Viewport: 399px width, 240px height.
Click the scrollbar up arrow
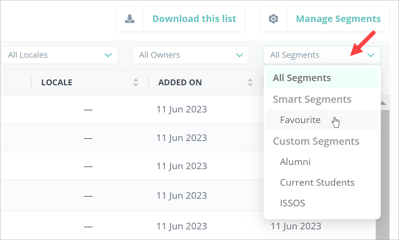click(383, 103)
